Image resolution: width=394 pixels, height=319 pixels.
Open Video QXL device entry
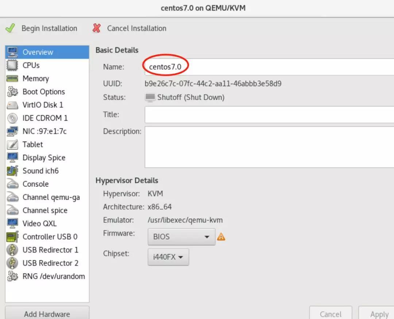pos(39,223)
